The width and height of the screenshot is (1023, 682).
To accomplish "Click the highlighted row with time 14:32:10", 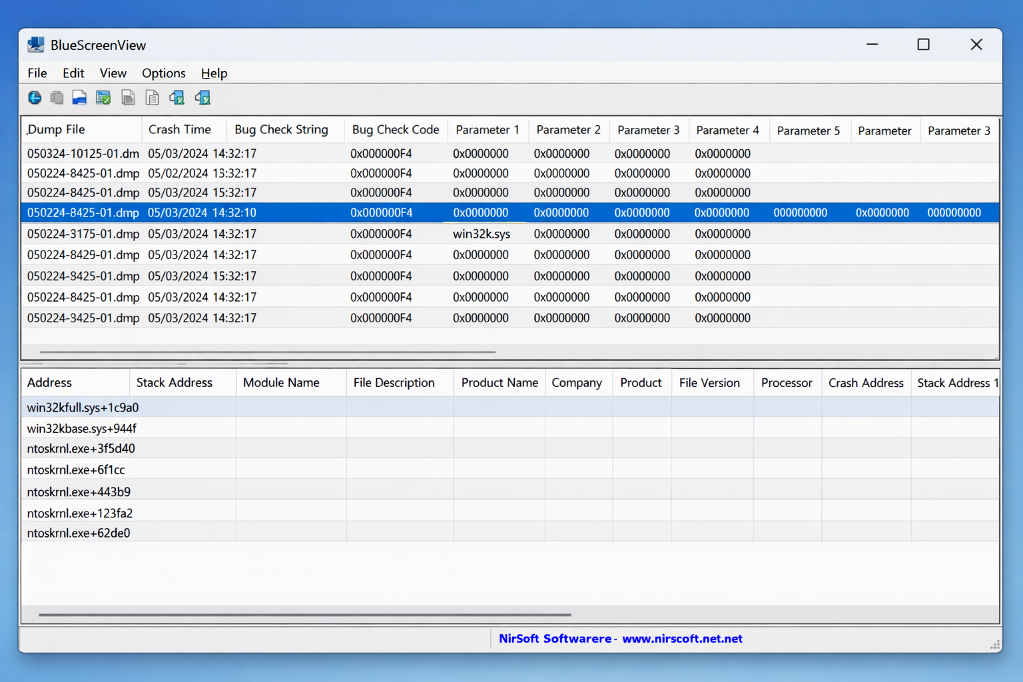I will coord(510,213).
